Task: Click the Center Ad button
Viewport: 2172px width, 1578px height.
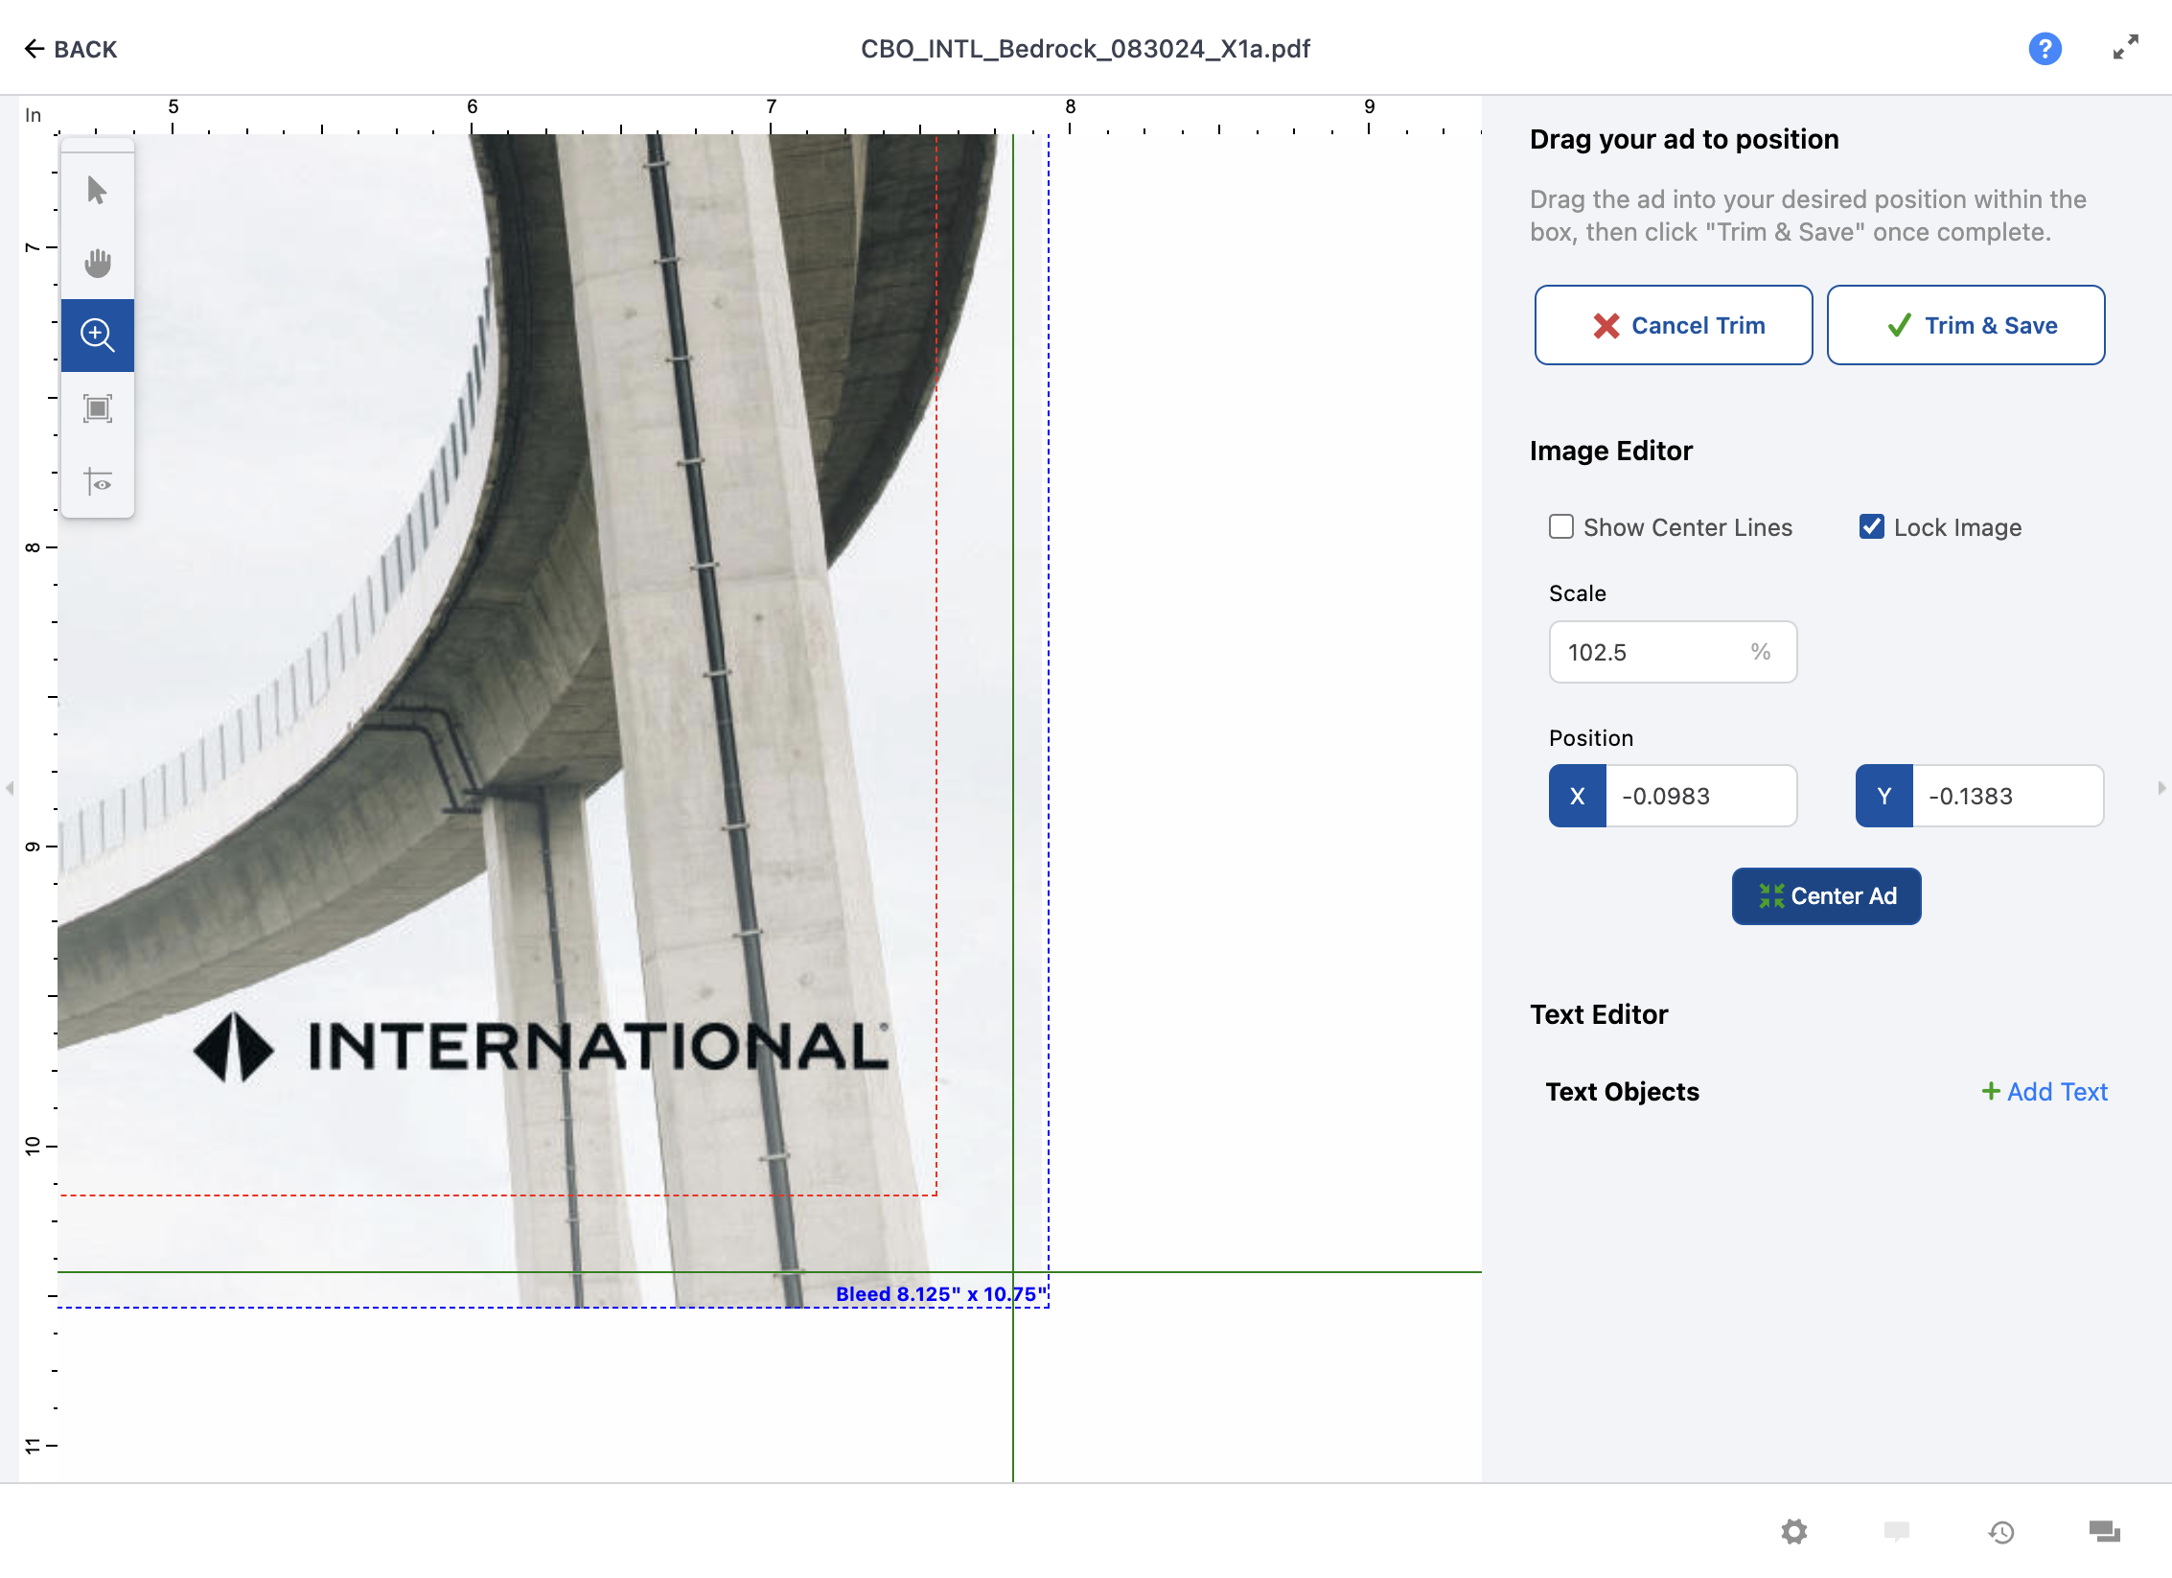Action: [x=1826, y=895]
